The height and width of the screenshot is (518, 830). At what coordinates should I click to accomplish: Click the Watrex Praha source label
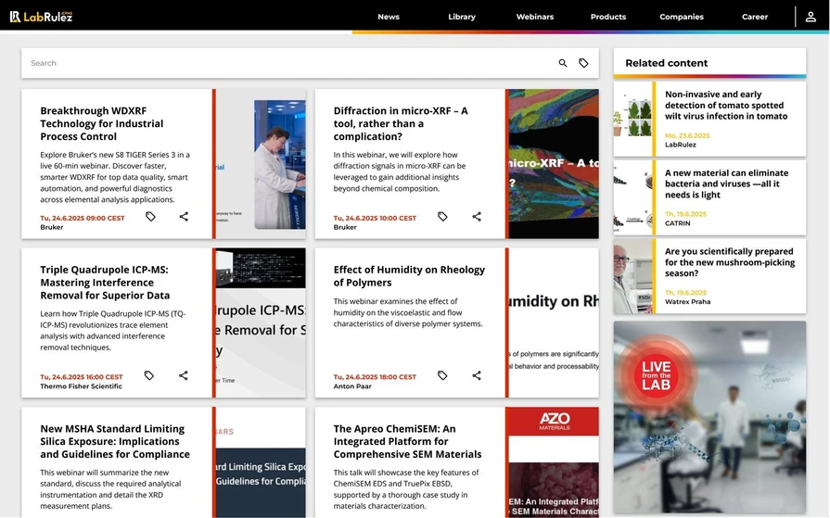(x=687, y=301)
